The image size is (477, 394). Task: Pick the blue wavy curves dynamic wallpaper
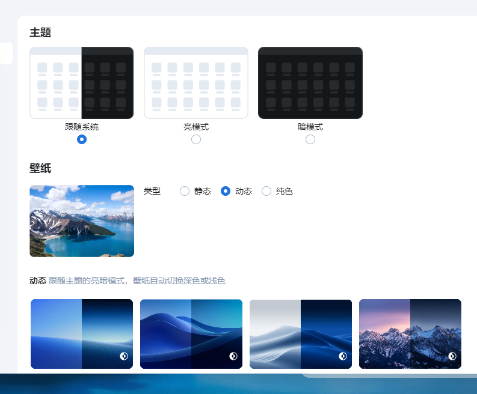(x=191, y=334)
